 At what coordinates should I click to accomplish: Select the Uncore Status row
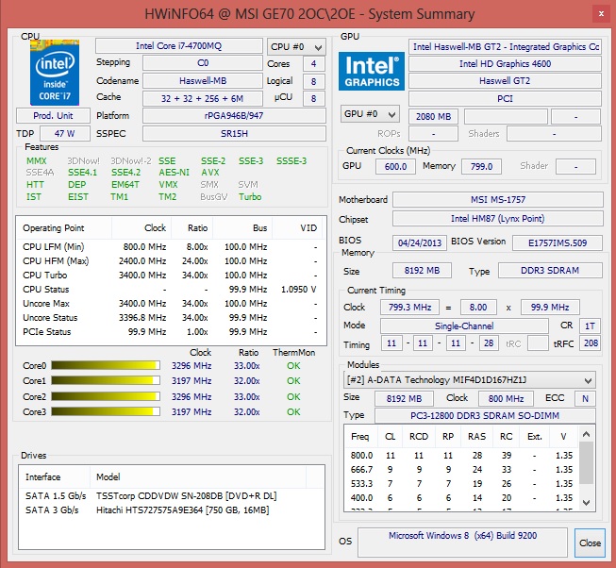pyautogui.click(x=171, y=317)
